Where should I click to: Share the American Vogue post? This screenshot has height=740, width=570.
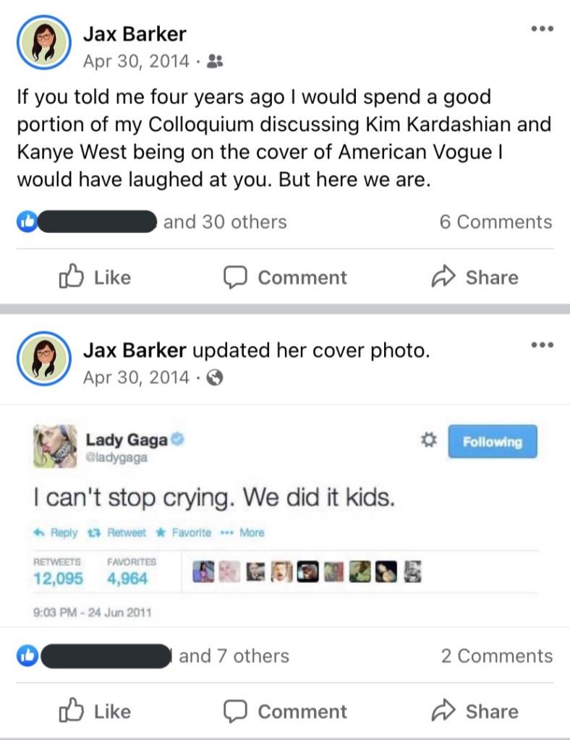click(x=475, y=278)
